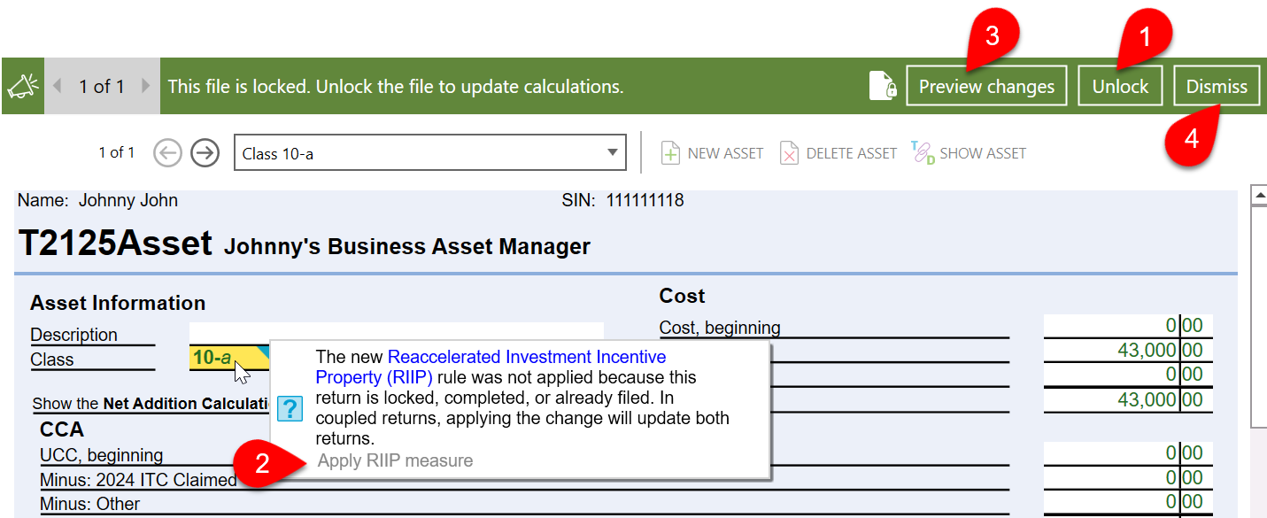
Task: Click the megaphone announcement icon
Action: tap(22, 84)
